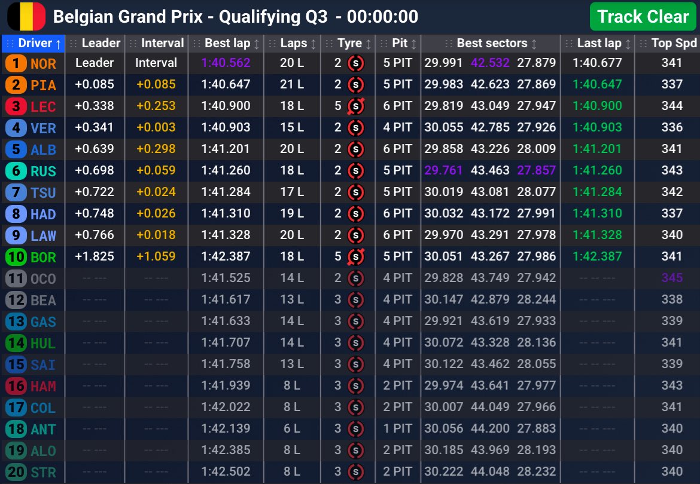Click the soft tyre icon for RUS
The image size is (700, 484).
[x=356, y=171]
